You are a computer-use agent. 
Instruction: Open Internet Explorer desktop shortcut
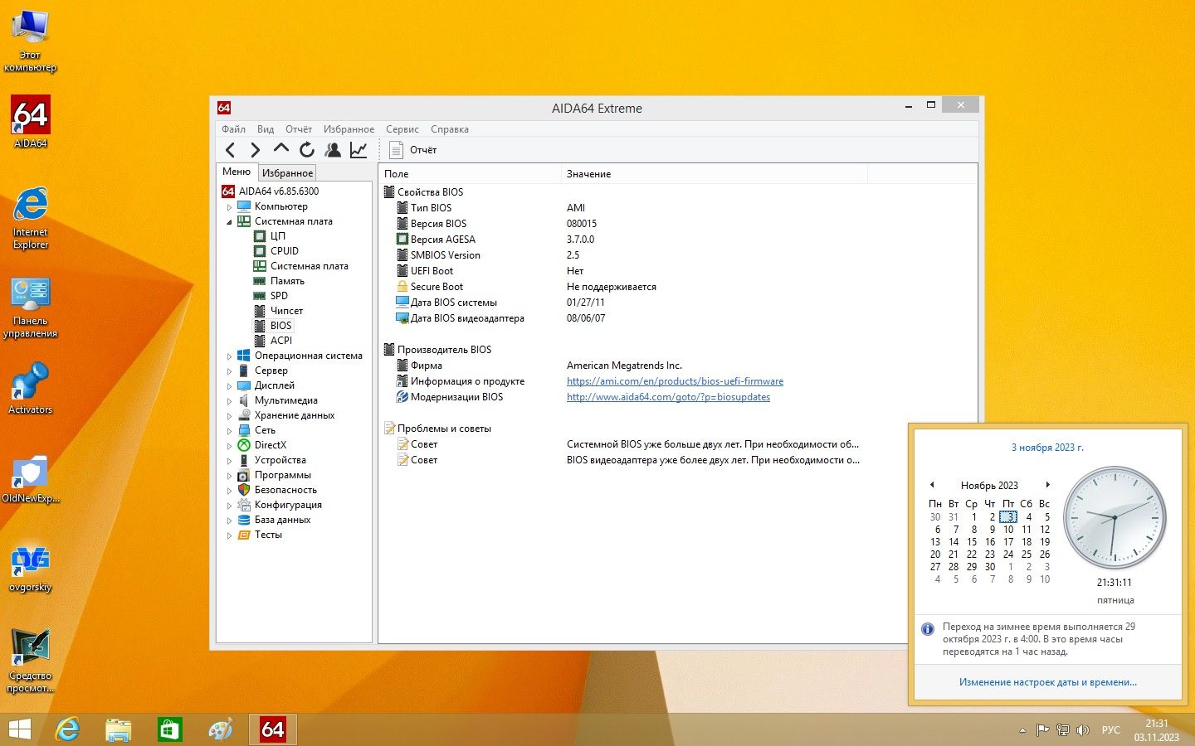coord(31,218)
